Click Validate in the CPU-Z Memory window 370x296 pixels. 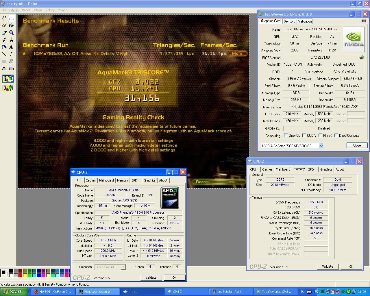click(328, 267)
